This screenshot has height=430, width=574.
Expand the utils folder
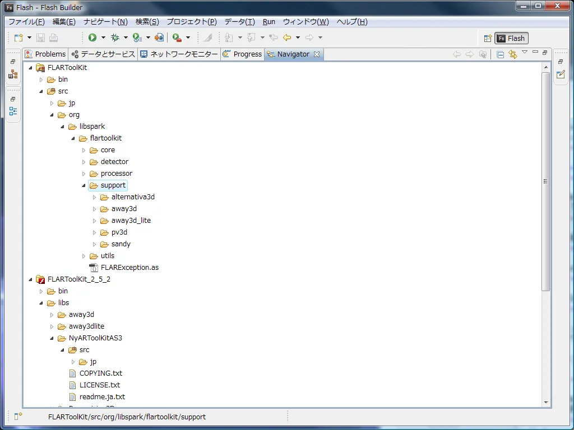84,256
